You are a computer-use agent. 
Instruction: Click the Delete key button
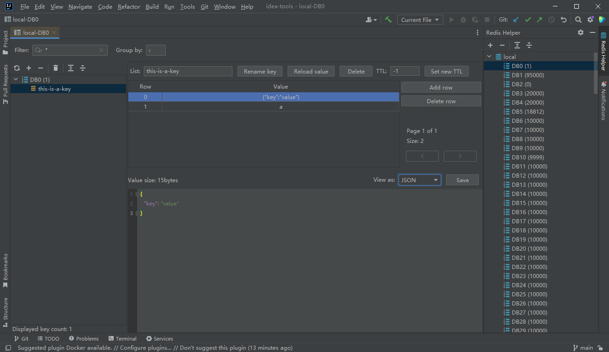[x=356, y=71]
